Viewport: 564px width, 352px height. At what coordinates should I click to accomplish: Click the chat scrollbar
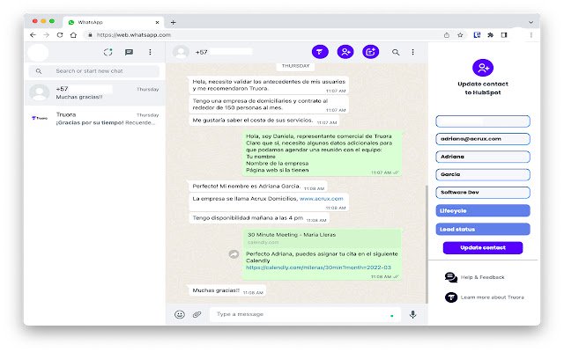427,245
